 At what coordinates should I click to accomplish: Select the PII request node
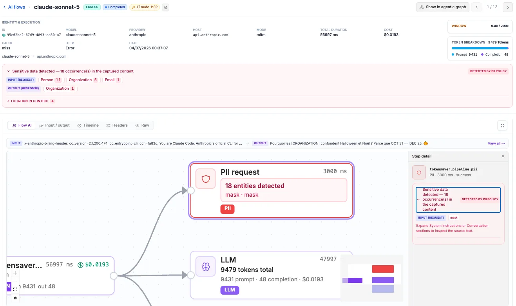pyautogui.click(x=271, y=190)
